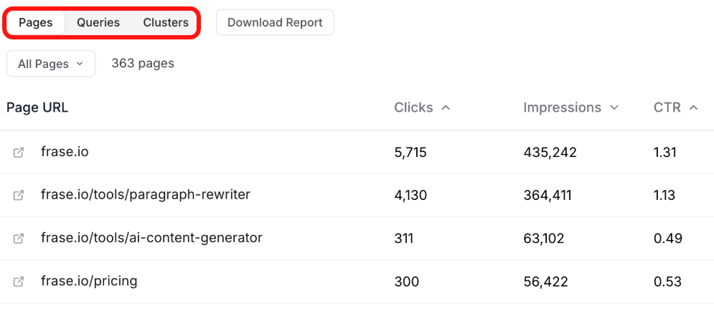Sort by Clicks using its arrow icon
The image size is (714, 316).
click(x=446, y=108)
